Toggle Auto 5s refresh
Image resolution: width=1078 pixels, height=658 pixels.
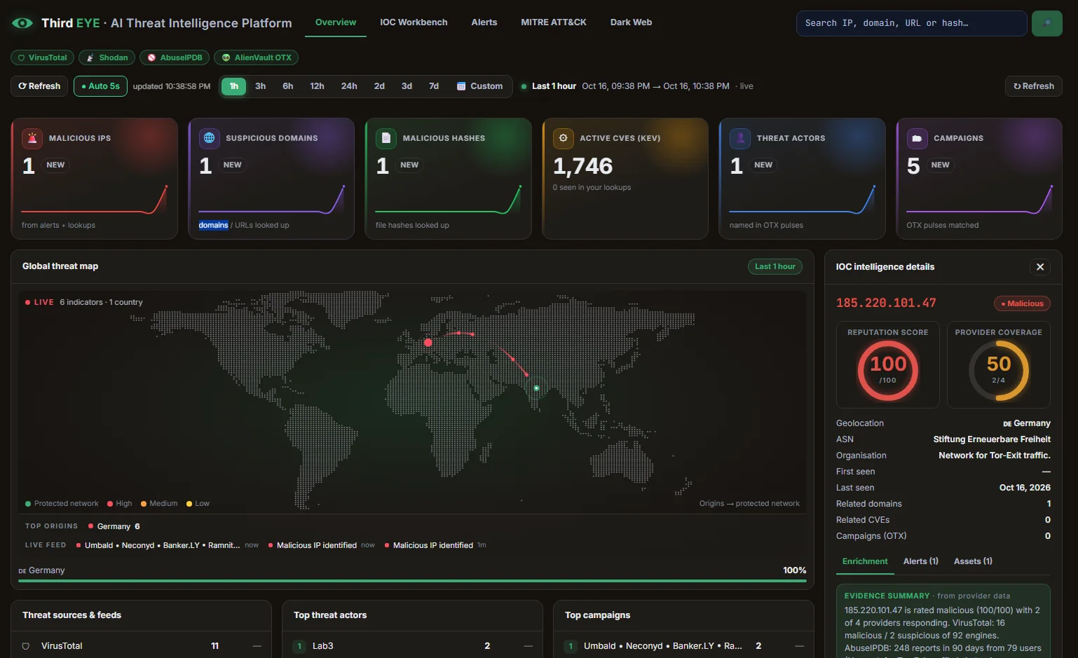pyautogui.click(x=100, y=86)
